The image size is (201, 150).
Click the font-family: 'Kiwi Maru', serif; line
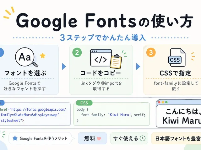(x=113, y=115)
